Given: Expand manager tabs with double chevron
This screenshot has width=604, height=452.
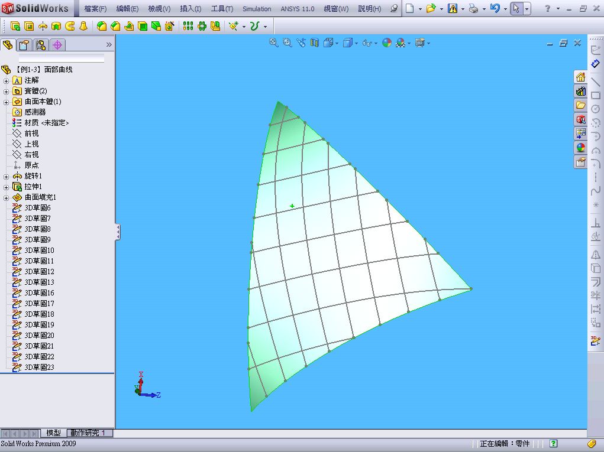Looking at the screenshot, I should click(x=109, y=45).
